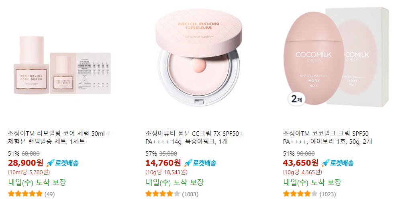This screenshot has height=199, width=396.
Task: Click rocket delivery icon beside 28,900원
Action: tap(62, 163)
